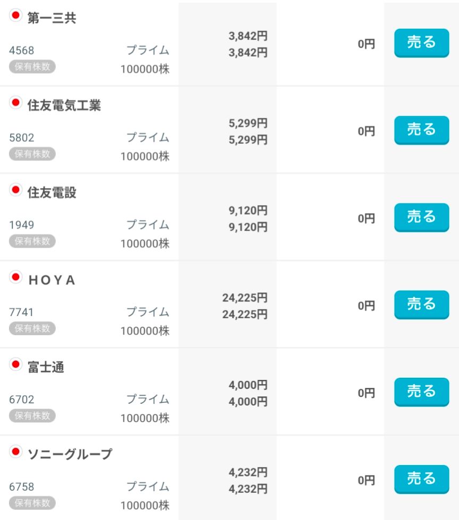Select the HOYA stock name
This screenshot has width=459, height=520.
pos(52,280)
